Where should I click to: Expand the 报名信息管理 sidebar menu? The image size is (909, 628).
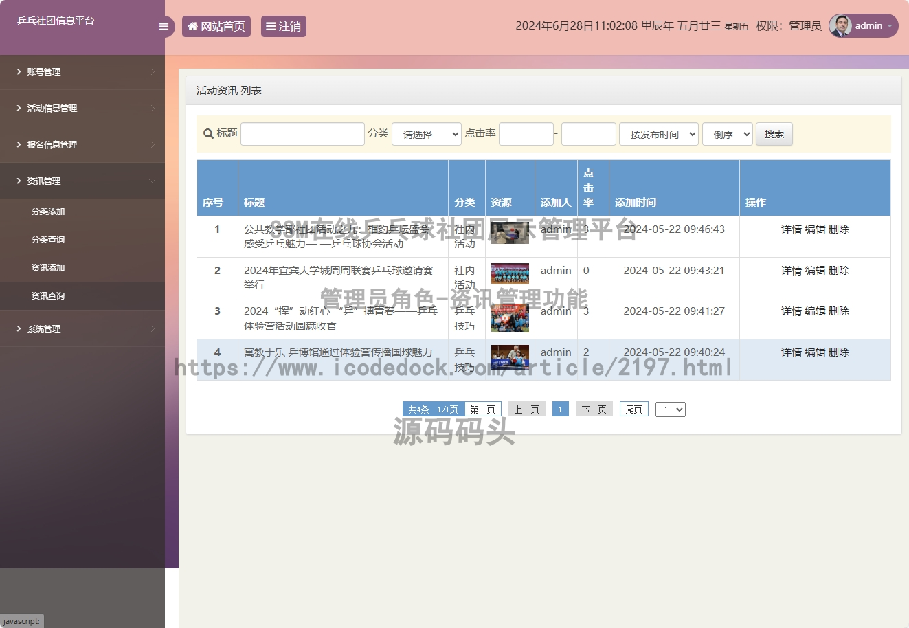(82, 144)
